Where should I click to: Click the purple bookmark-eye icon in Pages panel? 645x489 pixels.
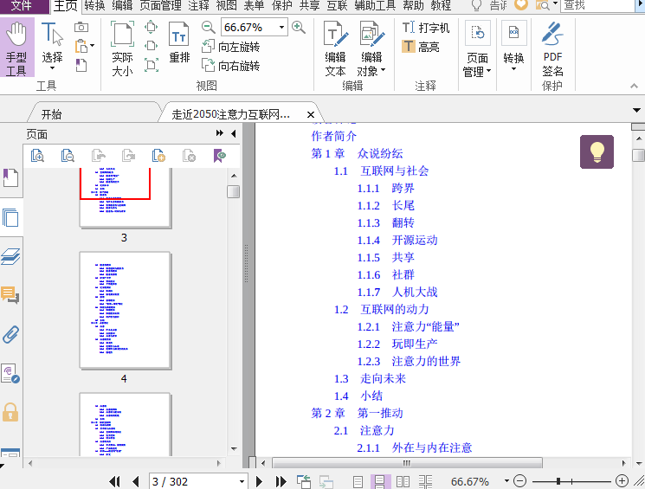[220, 156]
